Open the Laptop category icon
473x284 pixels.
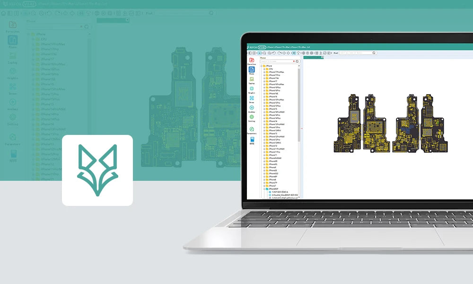click(252, 80)
